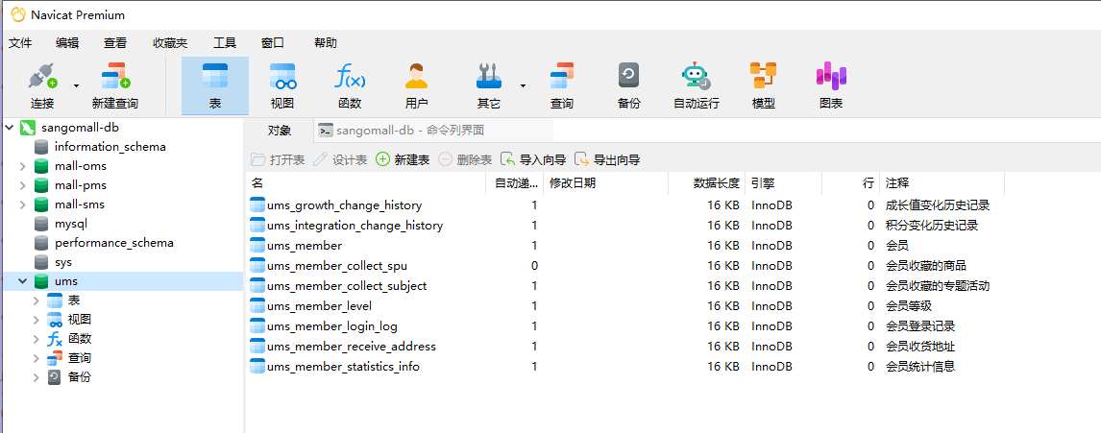Expand the mall-sms database
Image resolution: width=1101 pixels, height=433 pixels.
click(22, 204)
